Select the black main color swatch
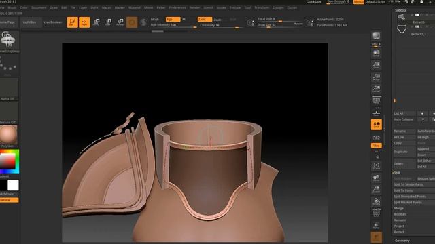This screenshot has height=244, width=435. click(x=3, y=185)
